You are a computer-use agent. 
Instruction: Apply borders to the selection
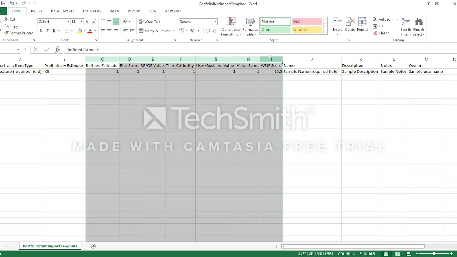tap(67, 31)
